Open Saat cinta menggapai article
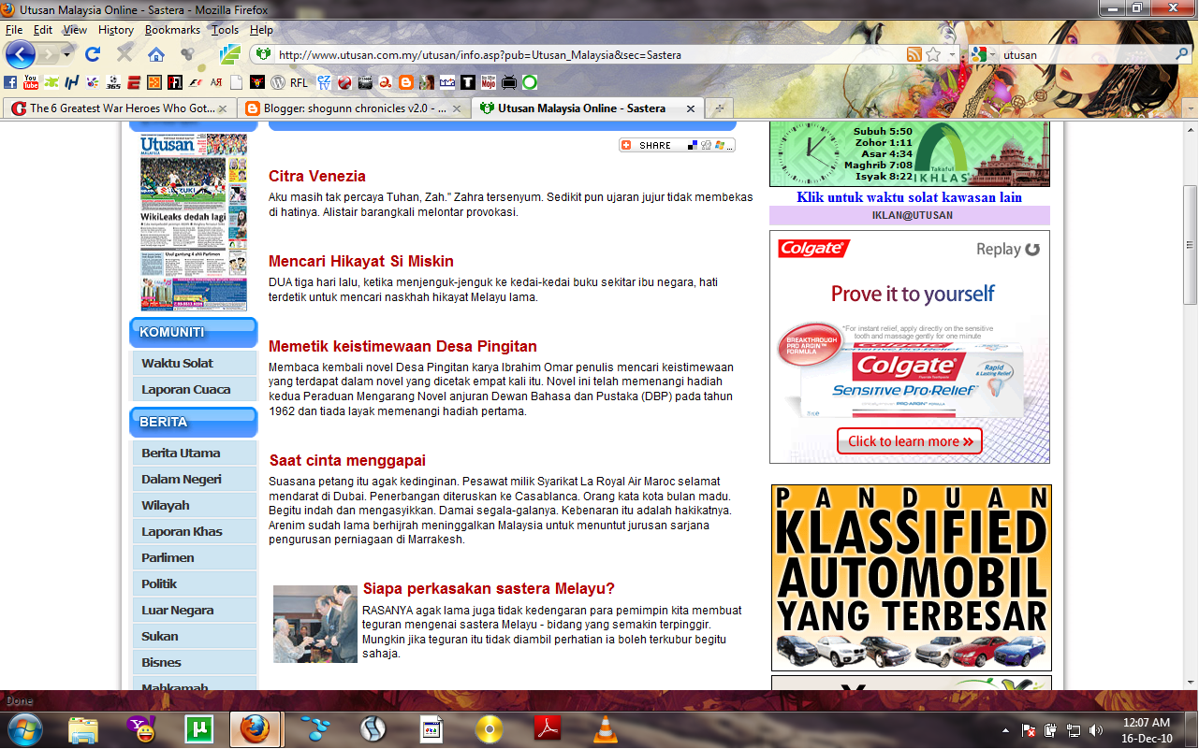 (x=347, y=460)
